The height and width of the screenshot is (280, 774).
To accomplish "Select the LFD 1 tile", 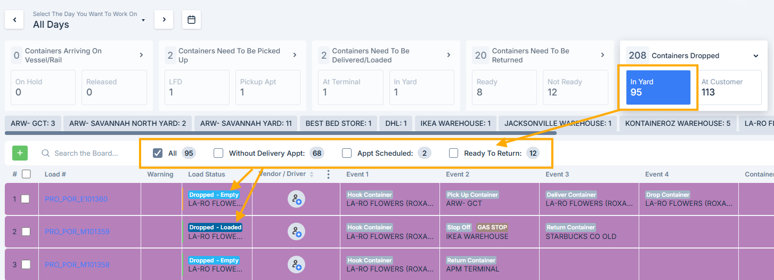I will point(197,87).
